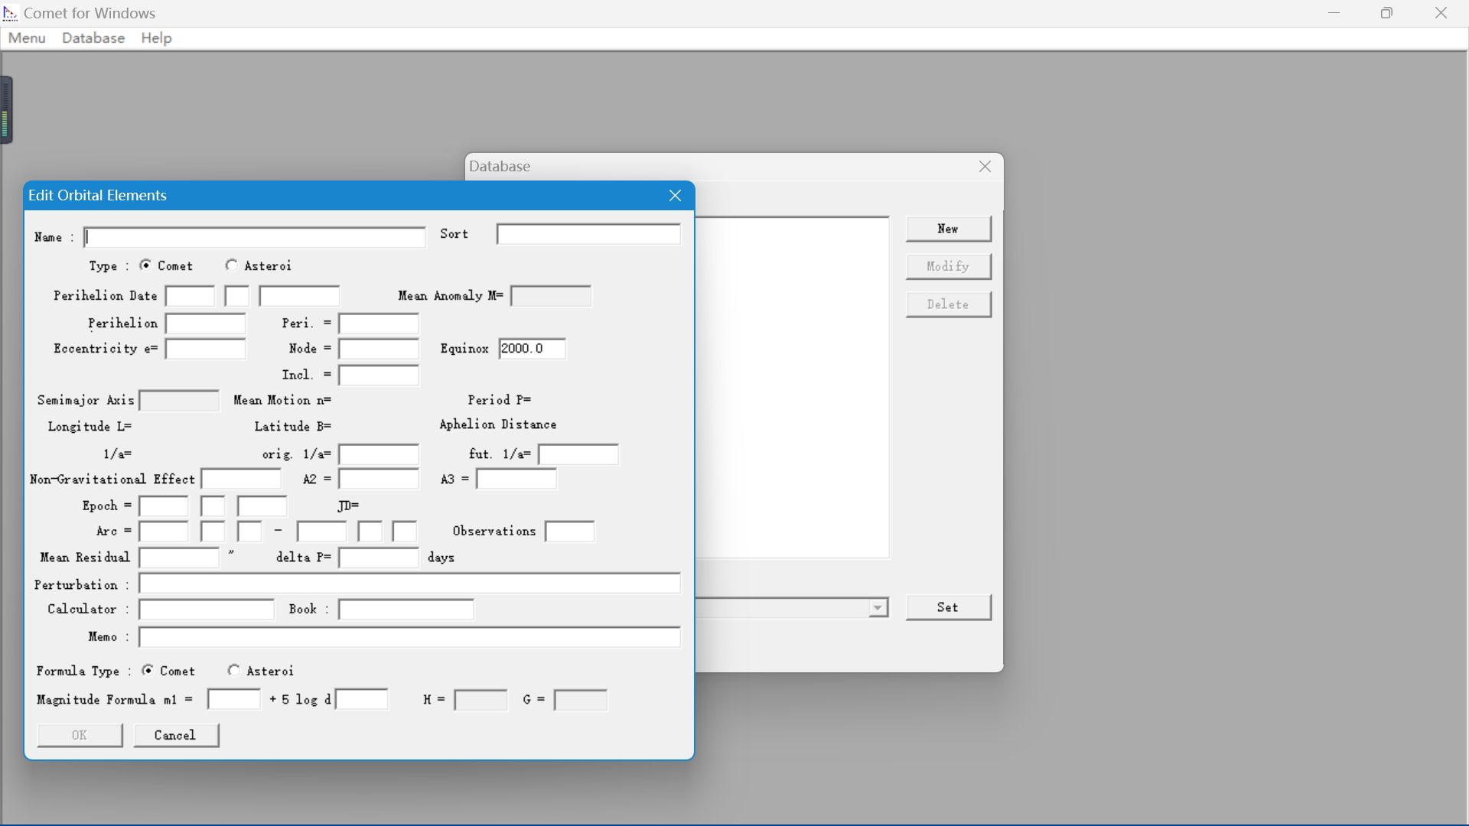1469x826 pixels.
Task: Click the A2 = field
Action: click(379, 480)
